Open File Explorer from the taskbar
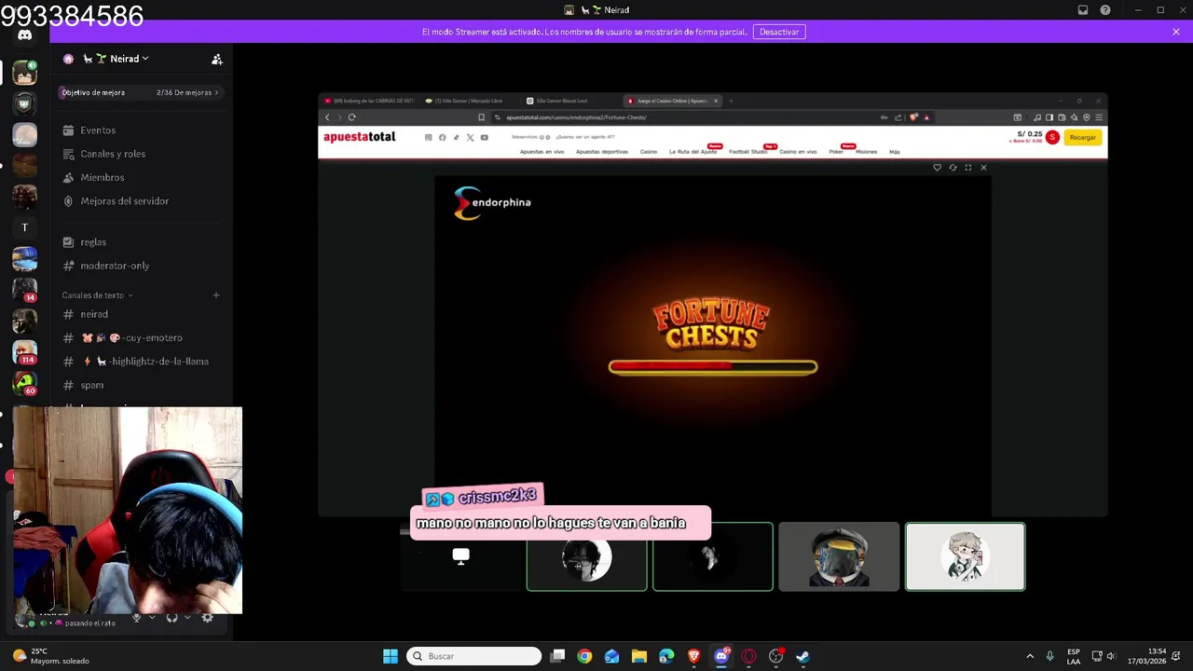The image size is (1193, 671). (x=639, y=656)
